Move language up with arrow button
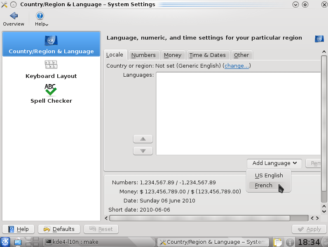Image resolution: width=328 pixels, height=247 pixels. pos(143,139)
